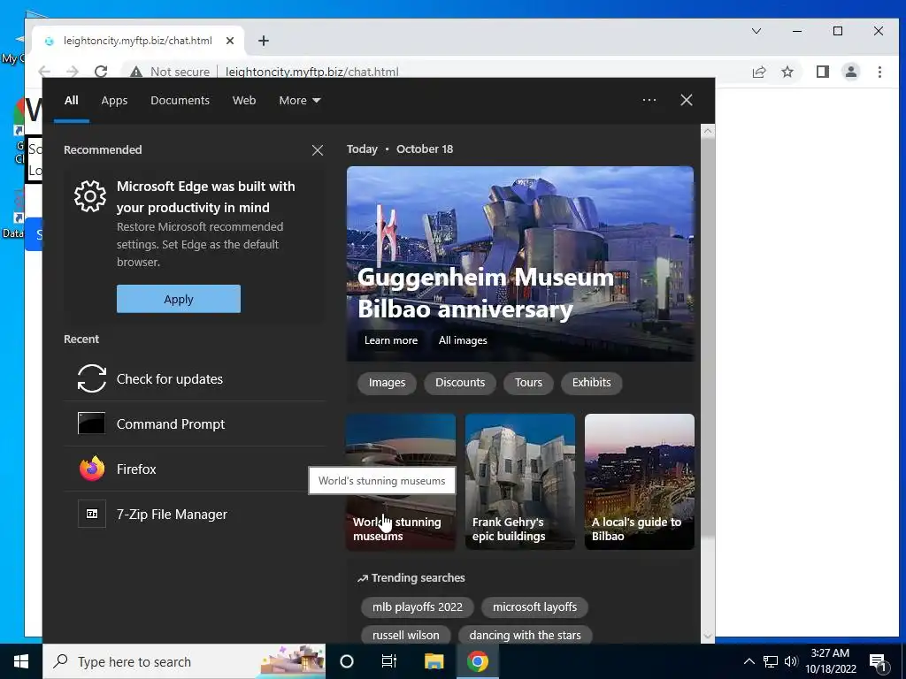906x679 pixels.
Task: Open the network icon in system tray
Action: [771, 661]
